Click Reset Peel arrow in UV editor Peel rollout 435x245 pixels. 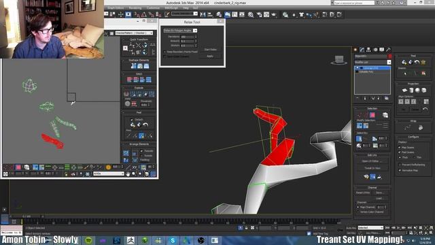click(x=145, y=125)
